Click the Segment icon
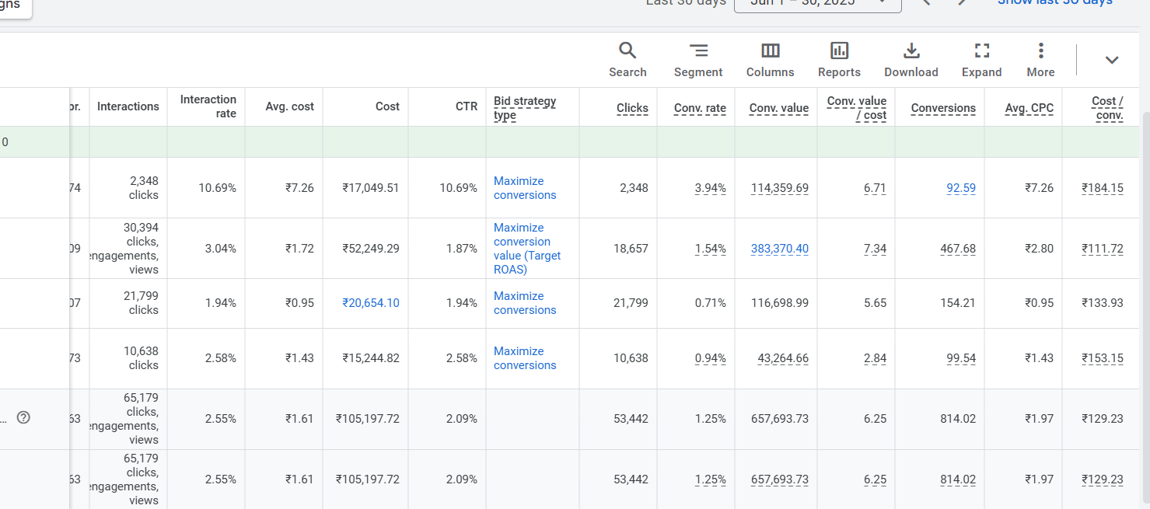This screenshot has height=509, width=1150. 698,60
